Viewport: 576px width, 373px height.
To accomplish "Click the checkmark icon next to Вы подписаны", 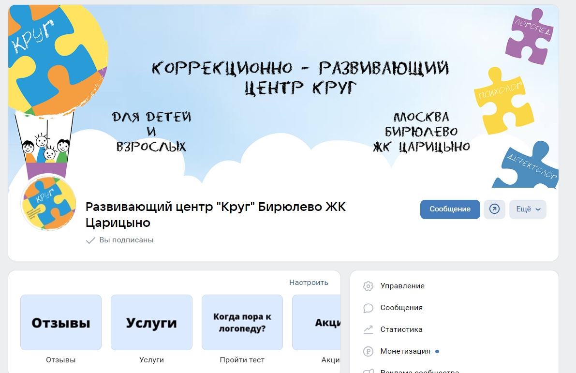I will (x=90, y=240).
